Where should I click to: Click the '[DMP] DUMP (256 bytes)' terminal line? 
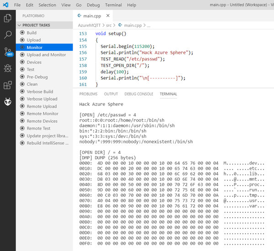[107, 157]
